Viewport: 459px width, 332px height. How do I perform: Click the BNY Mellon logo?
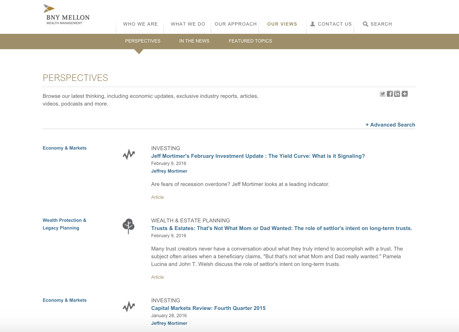tap(67, 15)
